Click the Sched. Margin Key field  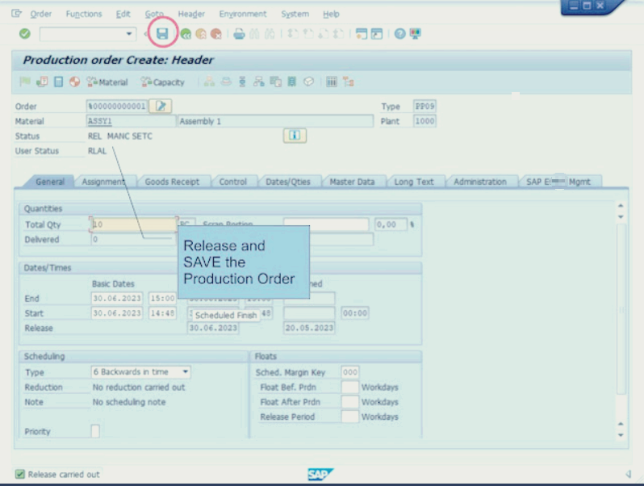350,372
